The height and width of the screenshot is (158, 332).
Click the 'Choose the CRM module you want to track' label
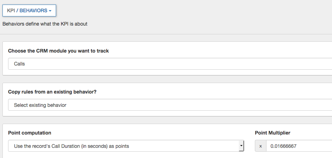click(59, 51)
